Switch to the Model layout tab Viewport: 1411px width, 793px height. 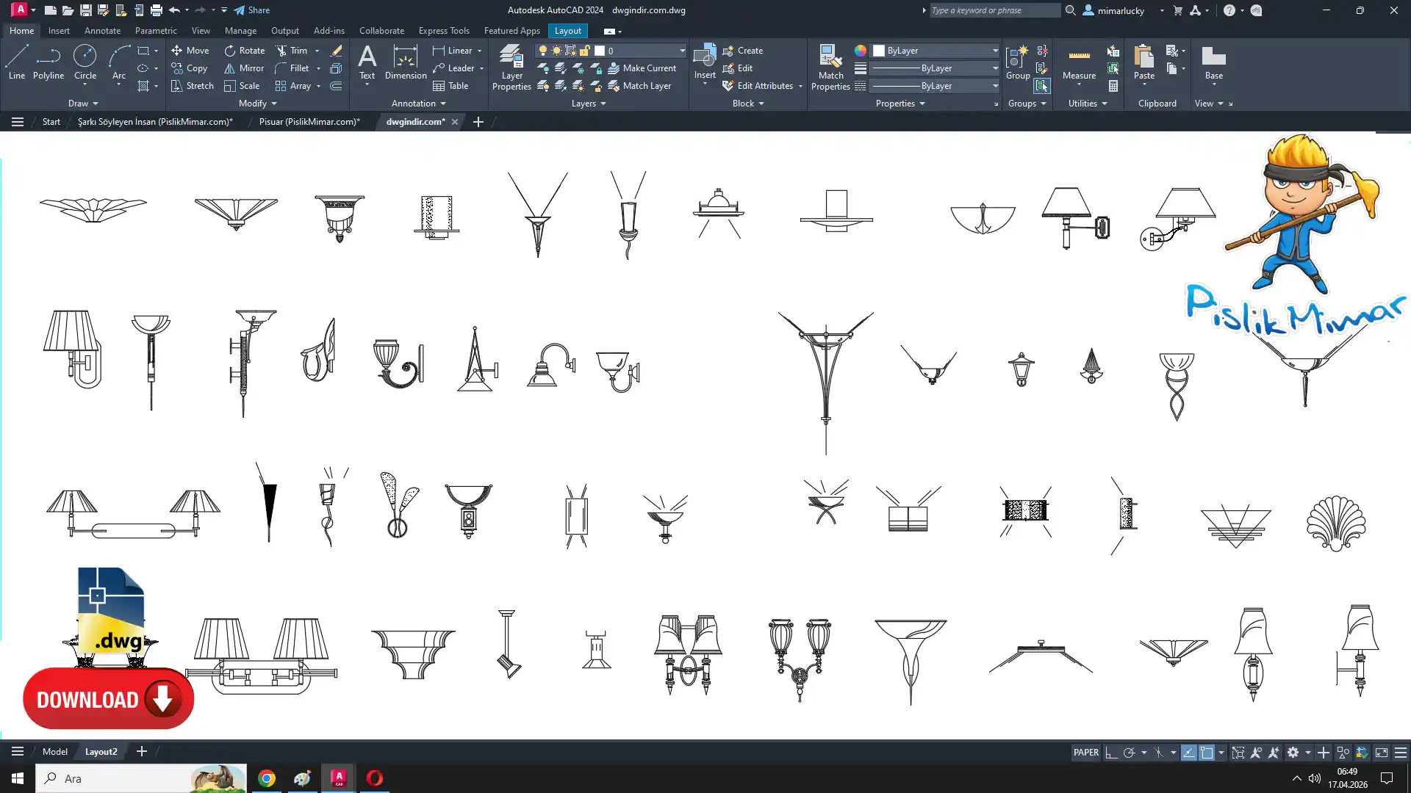54,752
